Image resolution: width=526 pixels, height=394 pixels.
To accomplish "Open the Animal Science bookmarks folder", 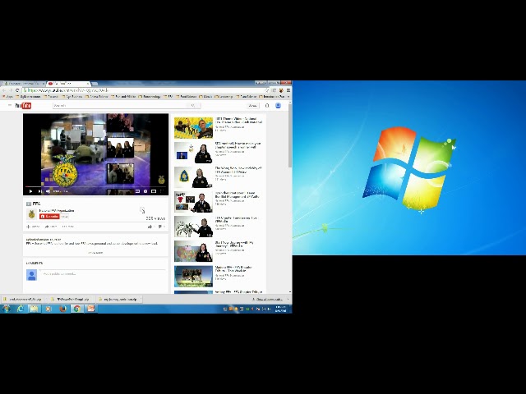I will [x=97, y=97].
